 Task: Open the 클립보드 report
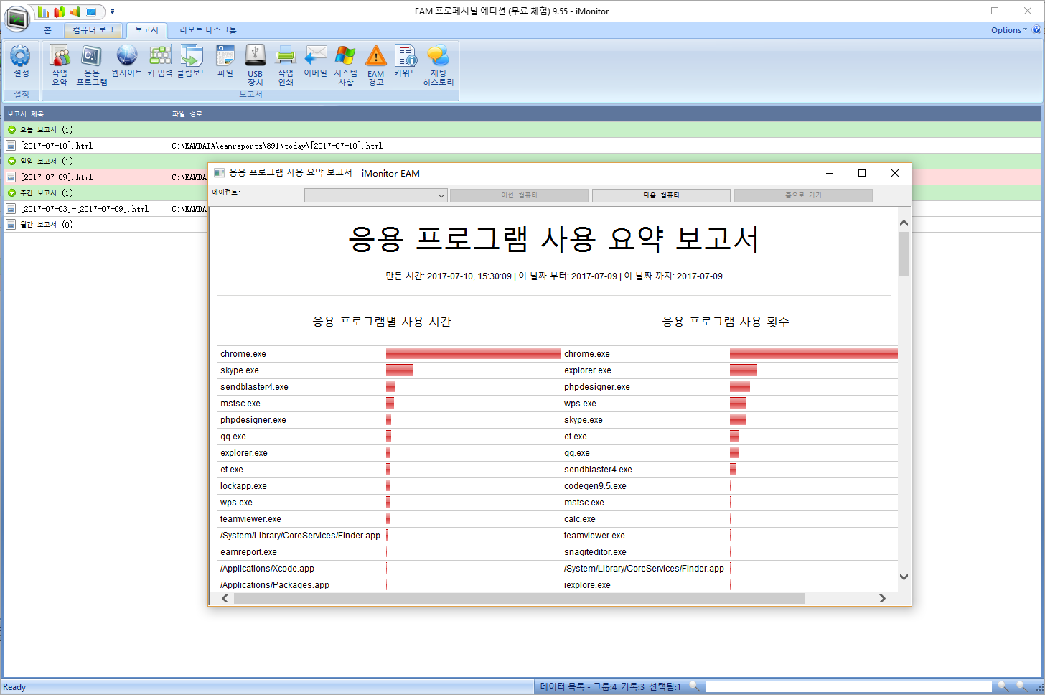coord(192,62)
